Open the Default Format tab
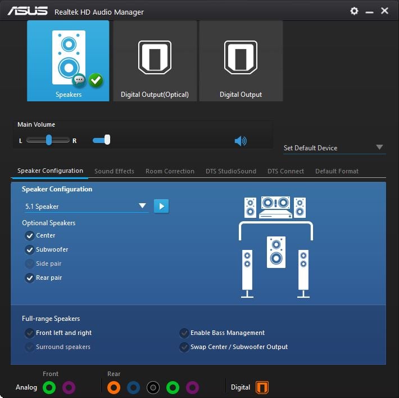The width and height of the screenshot is (399, 398). tap(337, 171)
